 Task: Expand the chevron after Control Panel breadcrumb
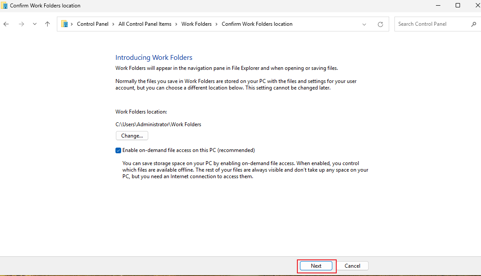click(x=113, y=24)
